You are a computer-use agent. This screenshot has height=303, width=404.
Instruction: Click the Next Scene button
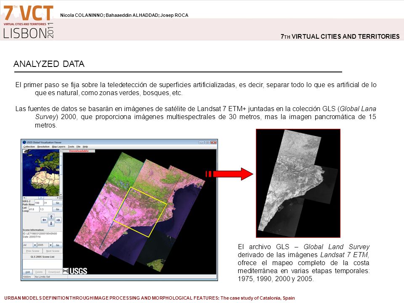point(53,251)
